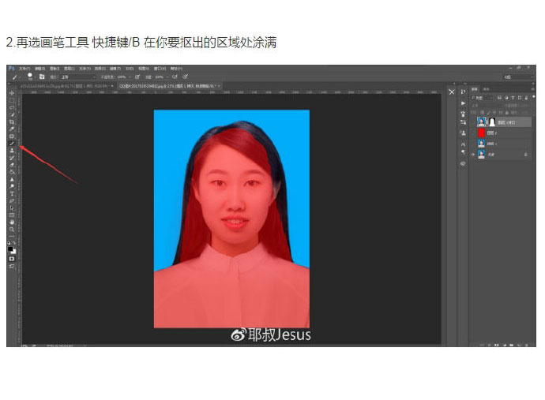This screenshot has height=400, width=545.
Task: Switch layer filtering on or off
Action: coord(533,96)
